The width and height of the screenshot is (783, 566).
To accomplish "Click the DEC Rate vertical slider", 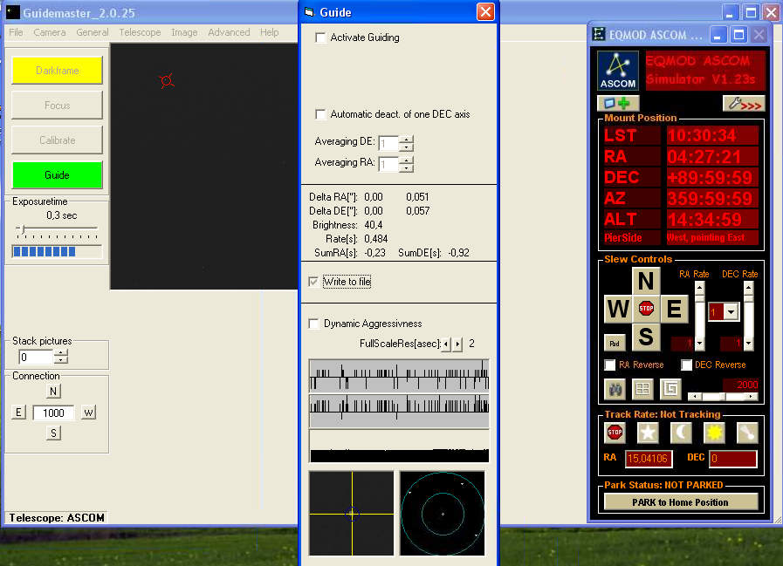I will [748, 316].
